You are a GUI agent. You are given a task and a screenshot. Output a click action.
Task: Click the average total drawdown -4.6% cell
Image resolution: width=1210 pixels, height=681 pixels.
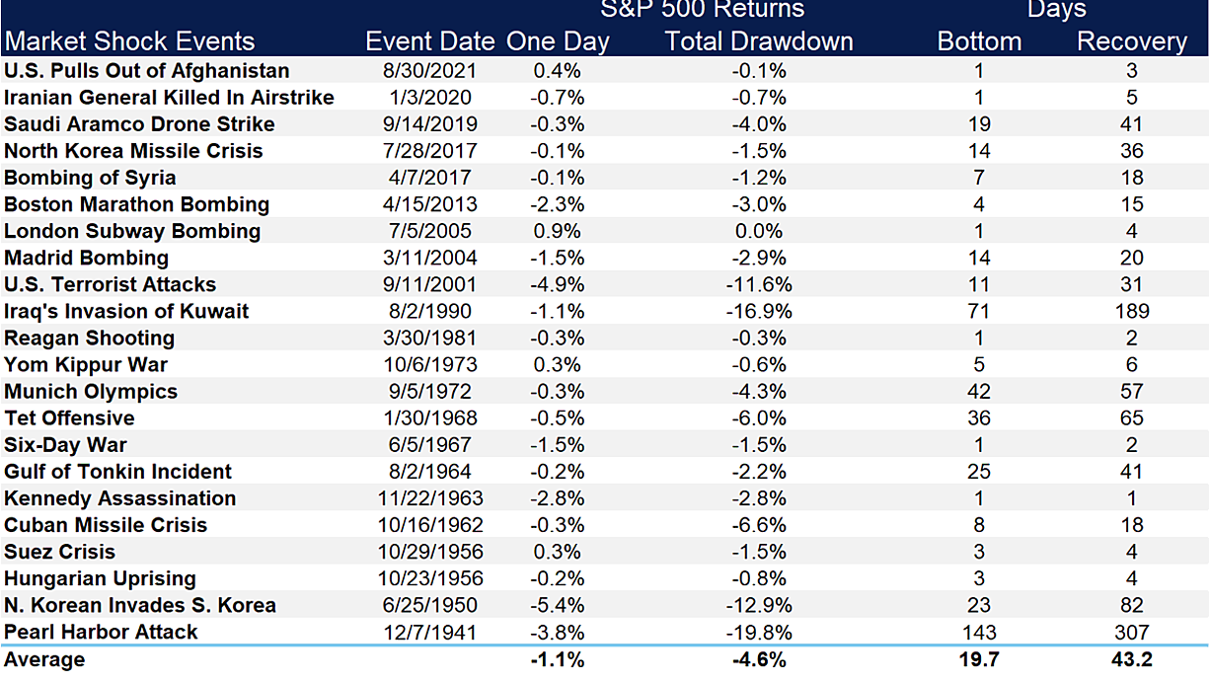[758, 659]
